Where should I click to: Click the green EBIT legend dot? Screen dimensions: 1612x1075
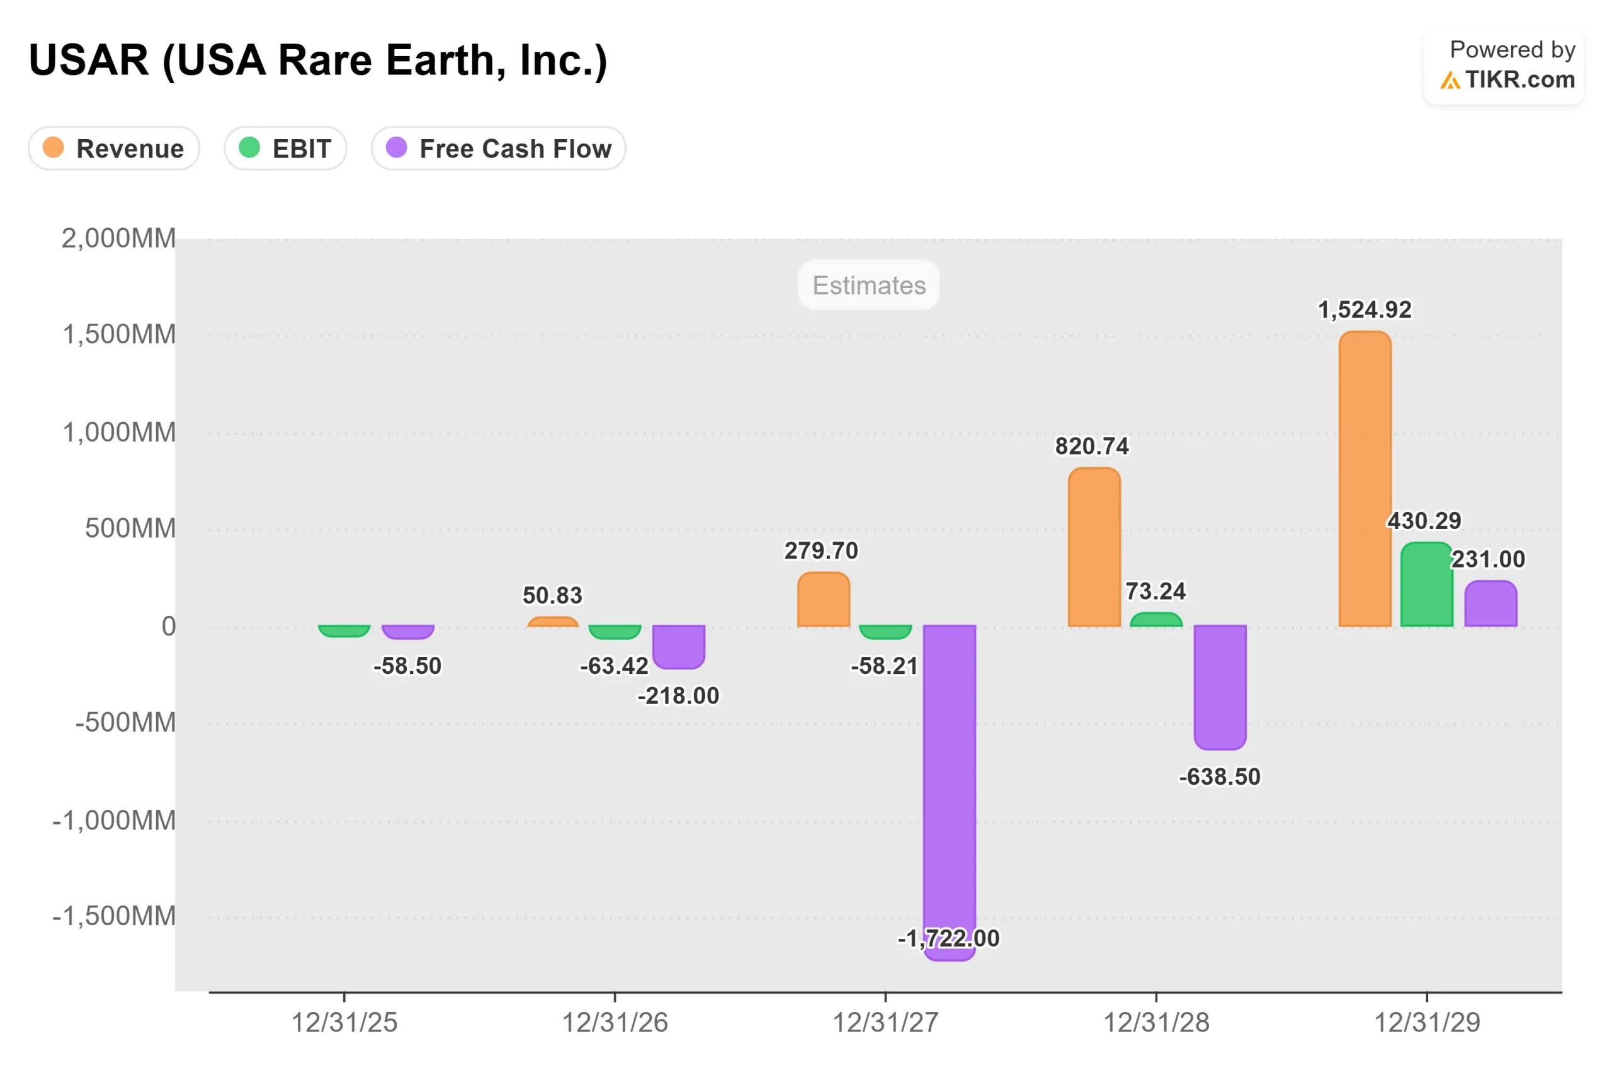pyautogui.click(x=249, y=147)
